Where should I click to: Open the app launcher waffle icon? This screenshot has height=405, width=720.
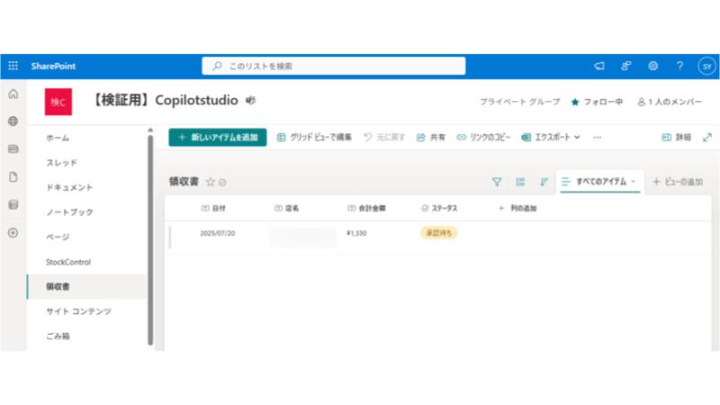pos(13,66)
